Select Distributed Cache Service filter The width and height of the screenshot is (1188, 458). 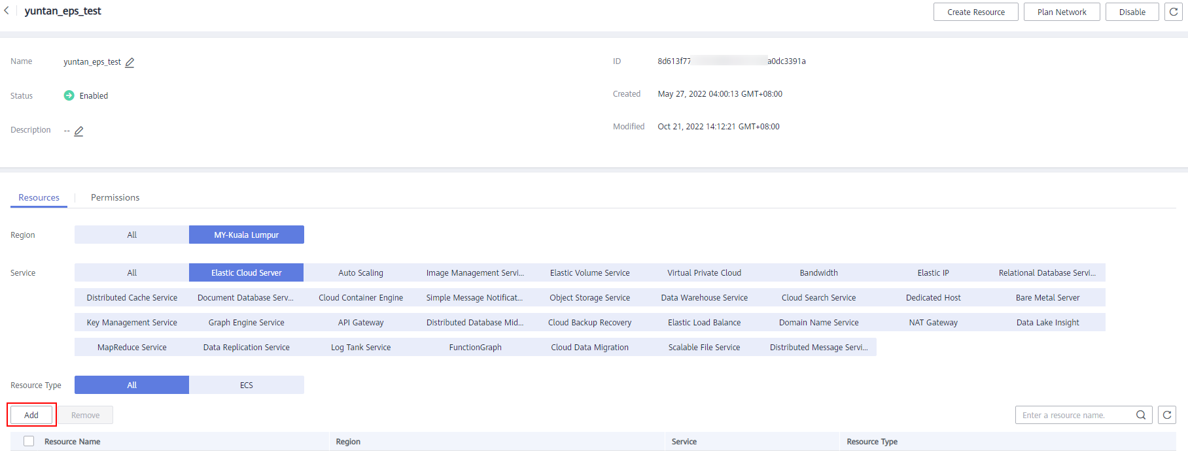pos(131,297)
